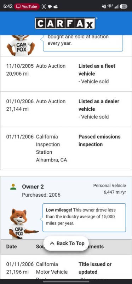This screenshot has height=284, width=132.
Task: Tap the CARFAX logo in header
Action: tap(65, 23)
